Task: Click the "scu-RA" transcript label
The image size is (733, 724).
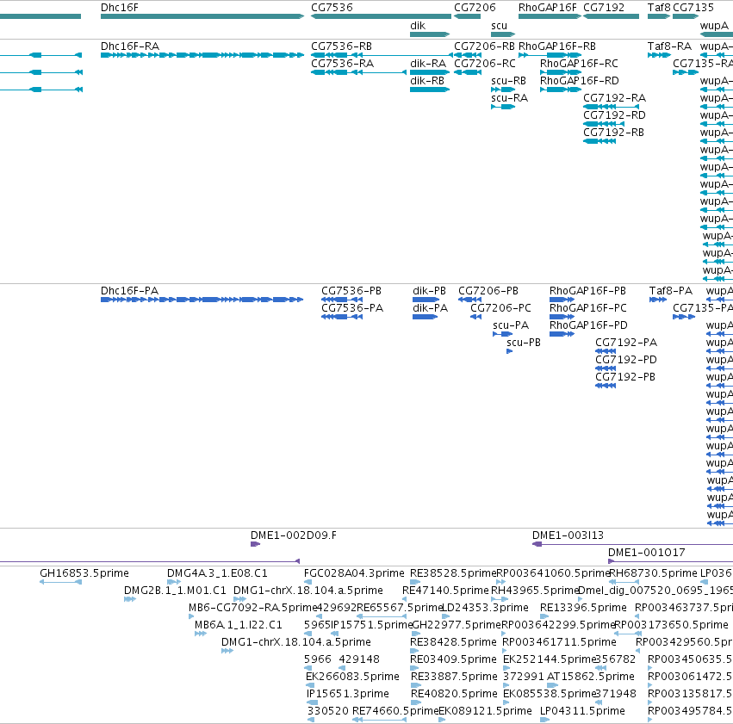Action: click(510, 98)
